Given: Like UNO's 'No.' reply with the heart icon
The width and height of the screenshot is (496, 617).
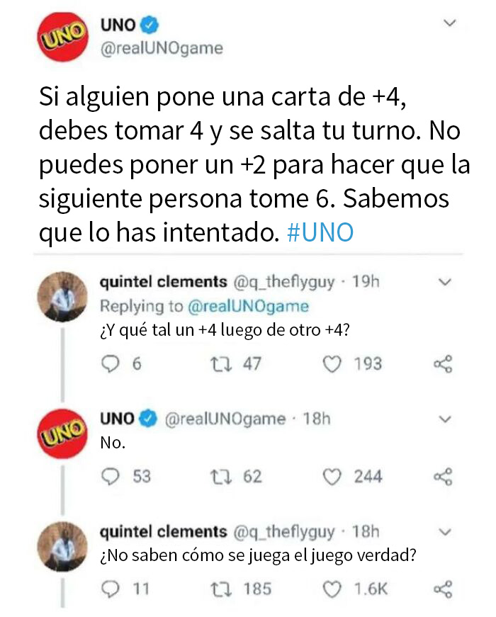Looking at the screenshot, I should coord(333,477).
